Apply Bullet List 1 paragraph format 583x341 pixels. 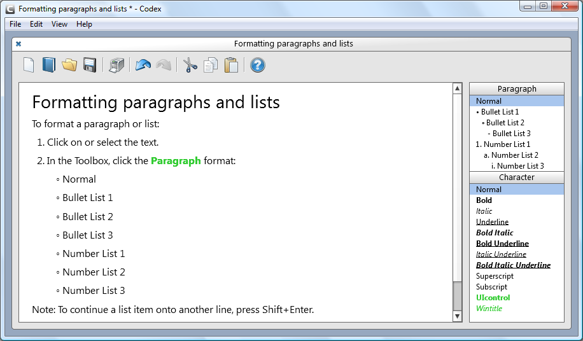coord(500,112)
